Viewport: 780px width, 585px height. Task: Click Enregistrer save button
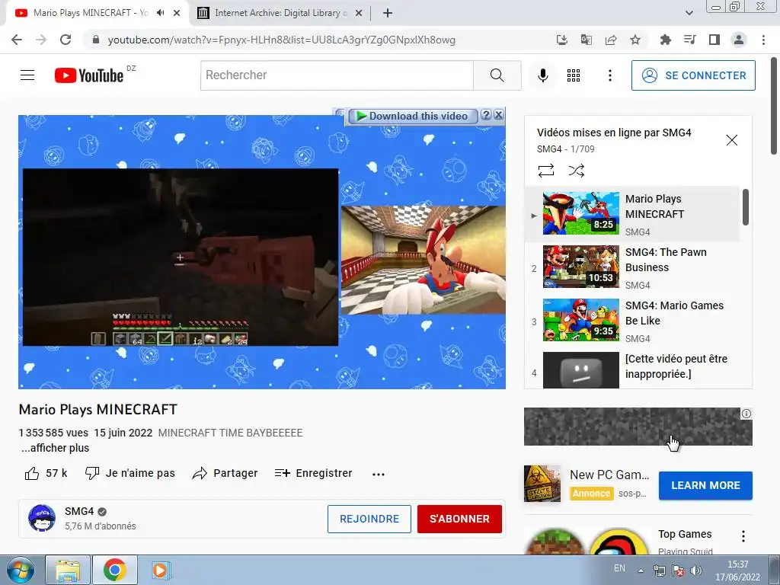(313, 473)
